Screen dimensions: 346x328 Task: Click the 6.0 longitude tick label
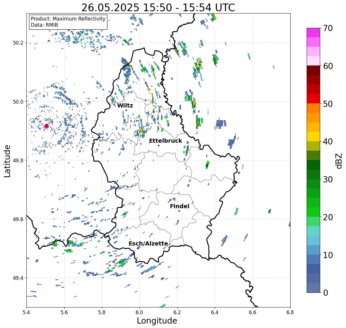139,312
